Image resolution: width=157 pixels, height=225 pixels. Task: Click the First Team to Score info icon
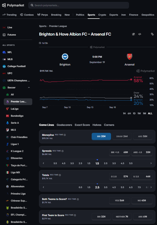click(75, 215)
